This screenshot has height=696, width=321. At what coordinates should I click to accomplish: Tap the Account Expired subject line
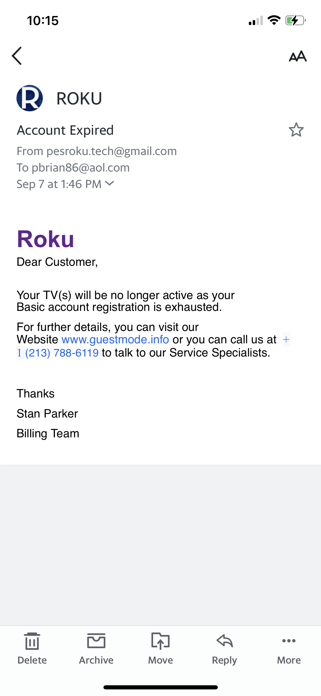[x=65, y=130]
